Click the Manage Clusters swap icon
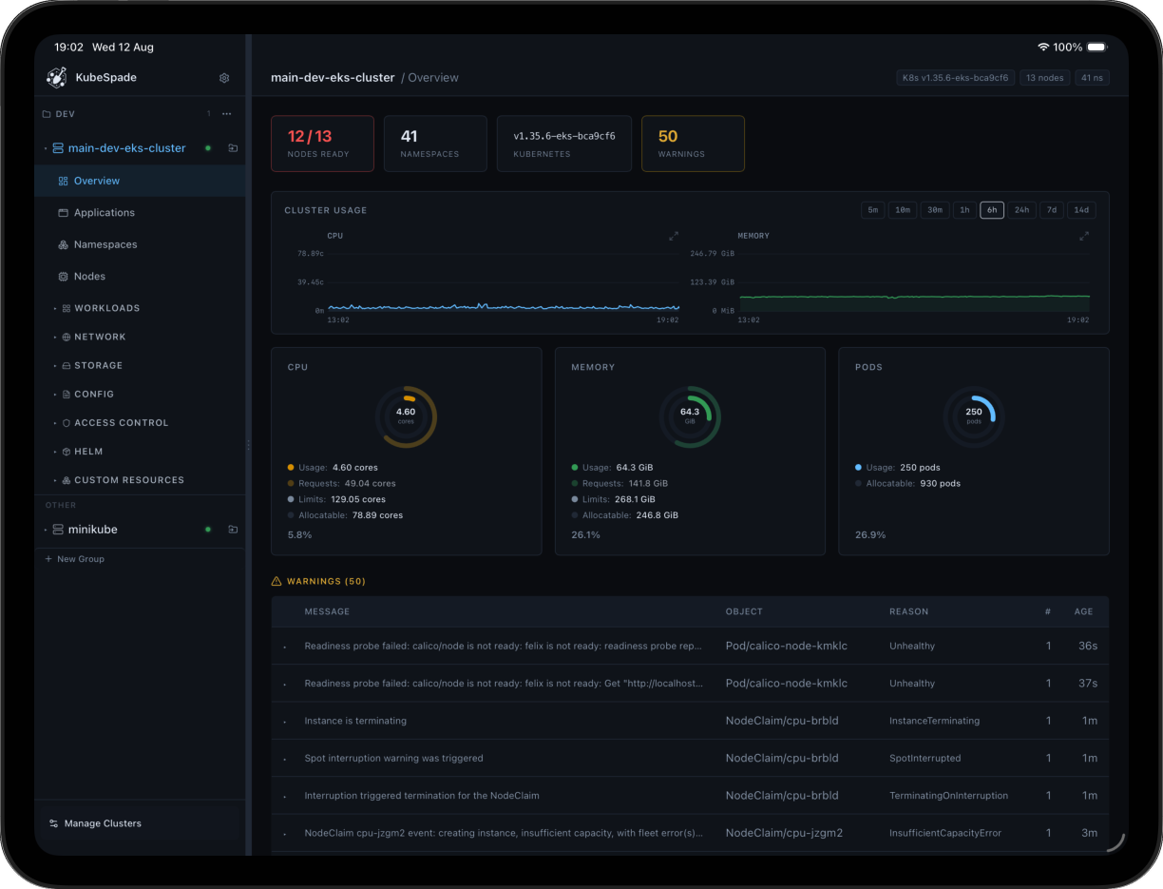Viewport: 1163px width, 889px height. coord(53,823)
